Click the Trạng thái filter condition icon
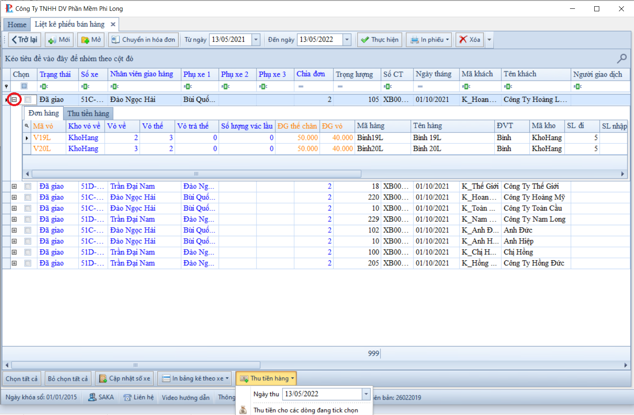 click(x=44, y=87)
